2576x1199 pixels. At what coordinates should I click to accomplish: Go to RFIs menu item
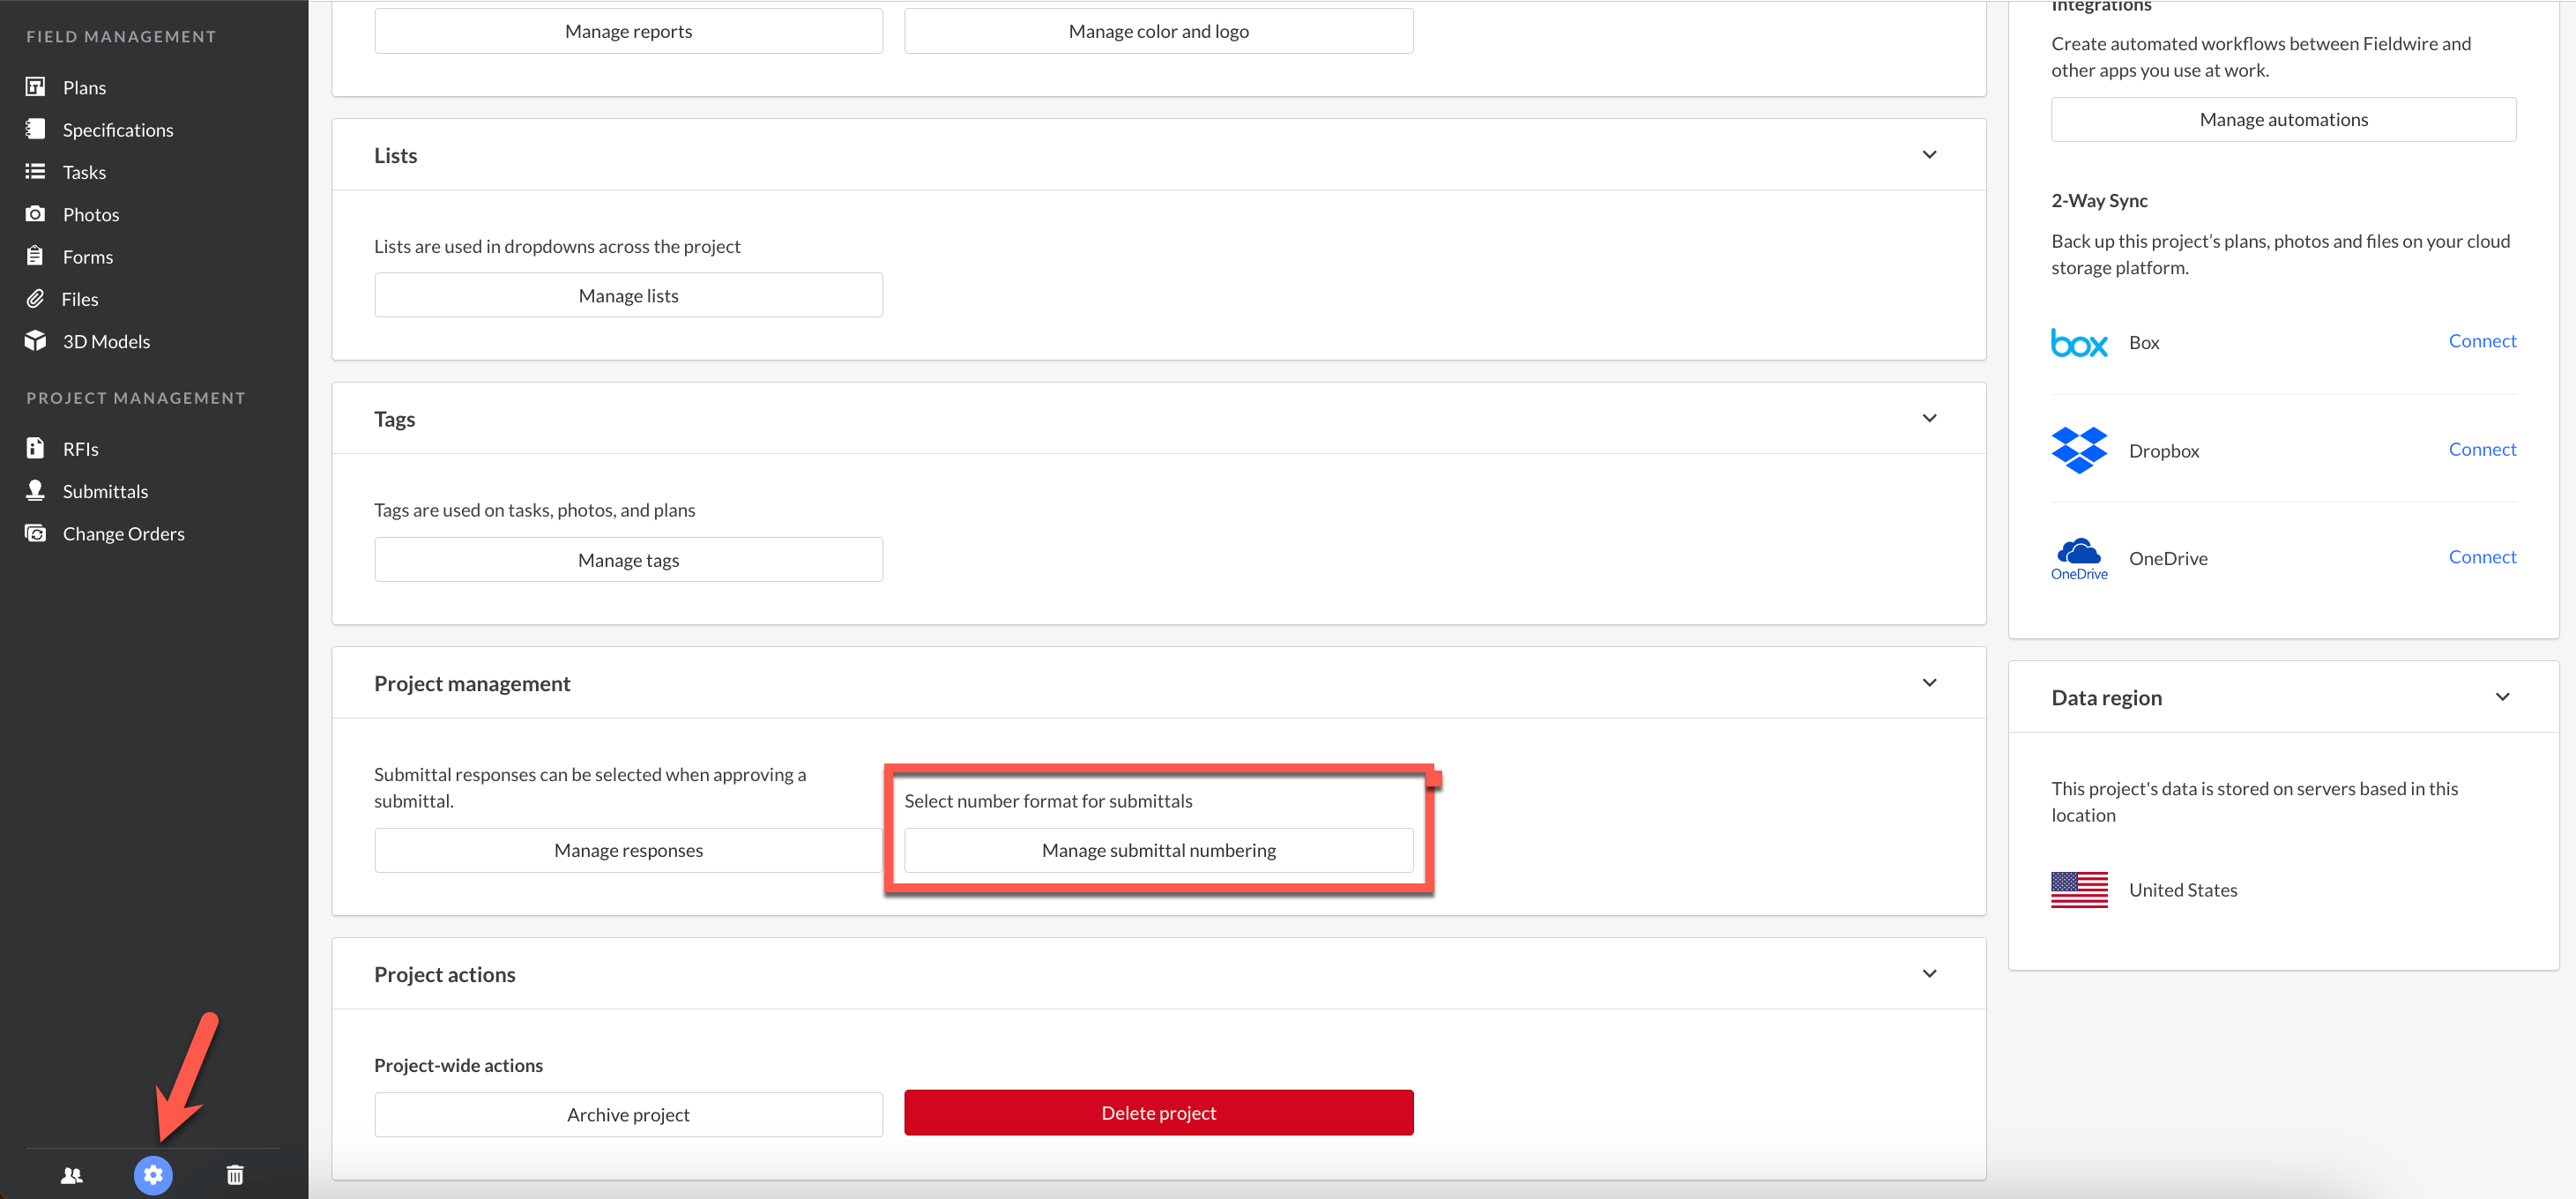point(80,449)
